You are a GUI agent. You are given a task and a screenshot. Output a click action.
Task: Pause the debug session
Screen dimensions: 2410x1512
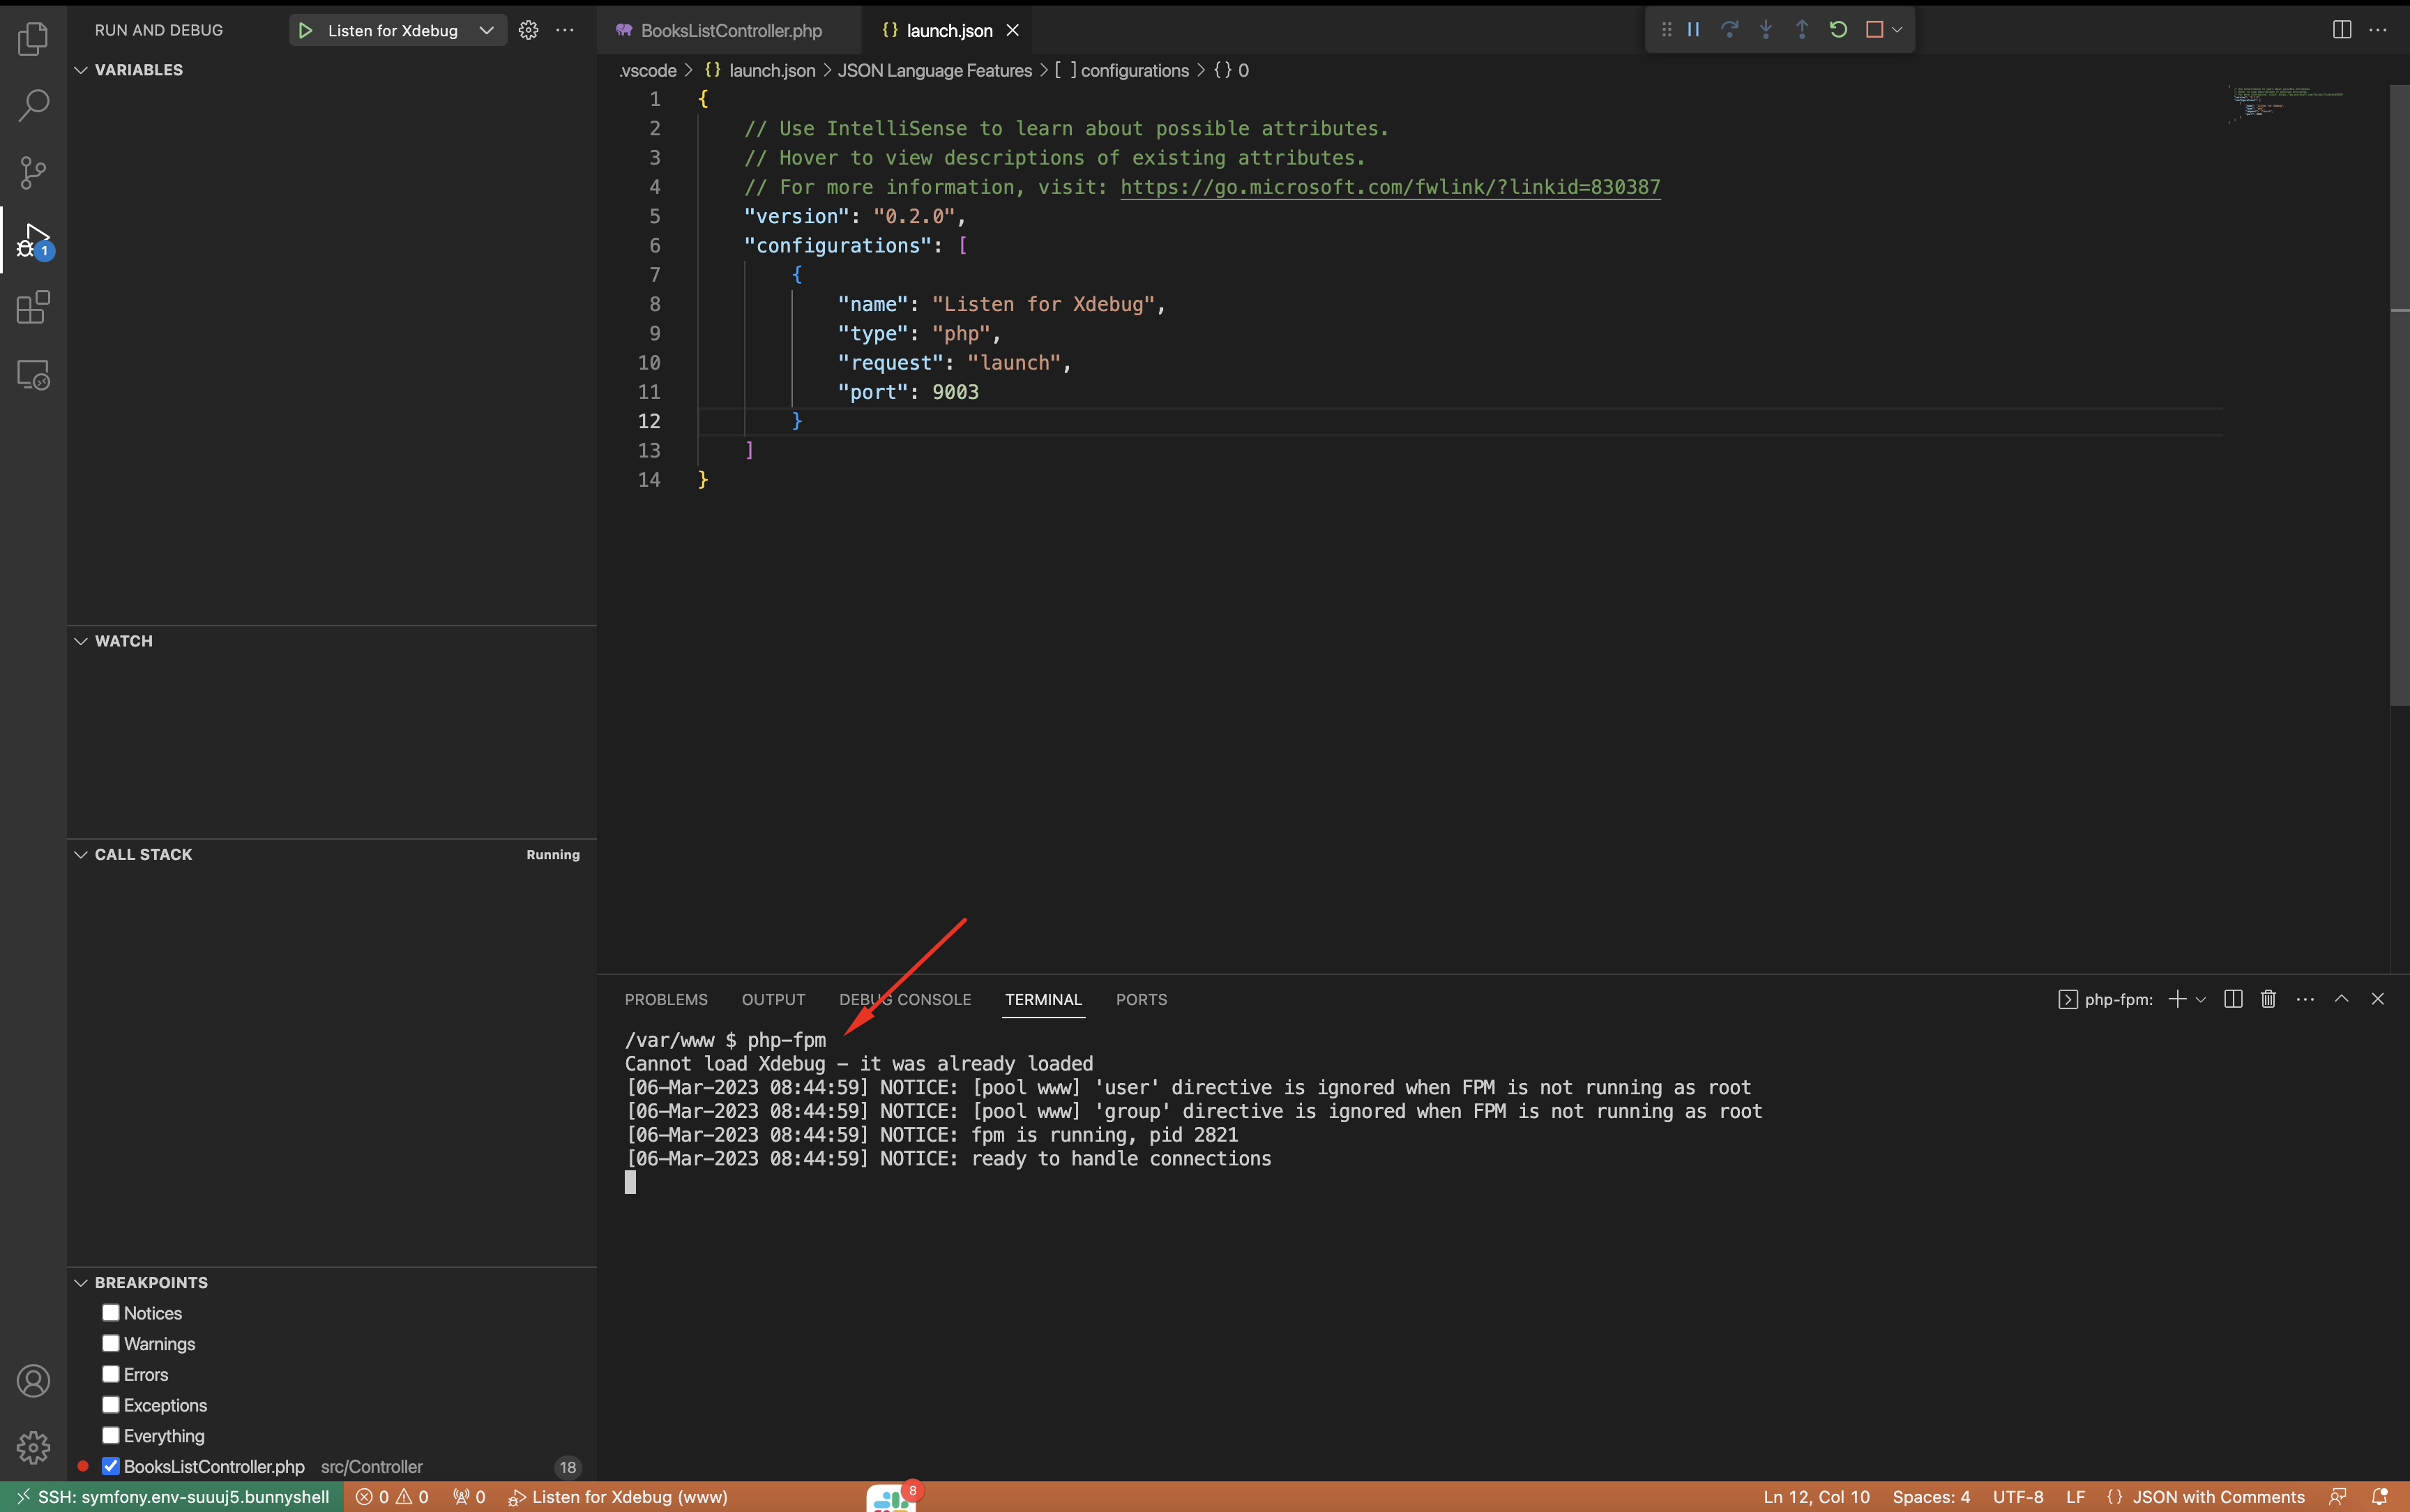[1693, 29]
